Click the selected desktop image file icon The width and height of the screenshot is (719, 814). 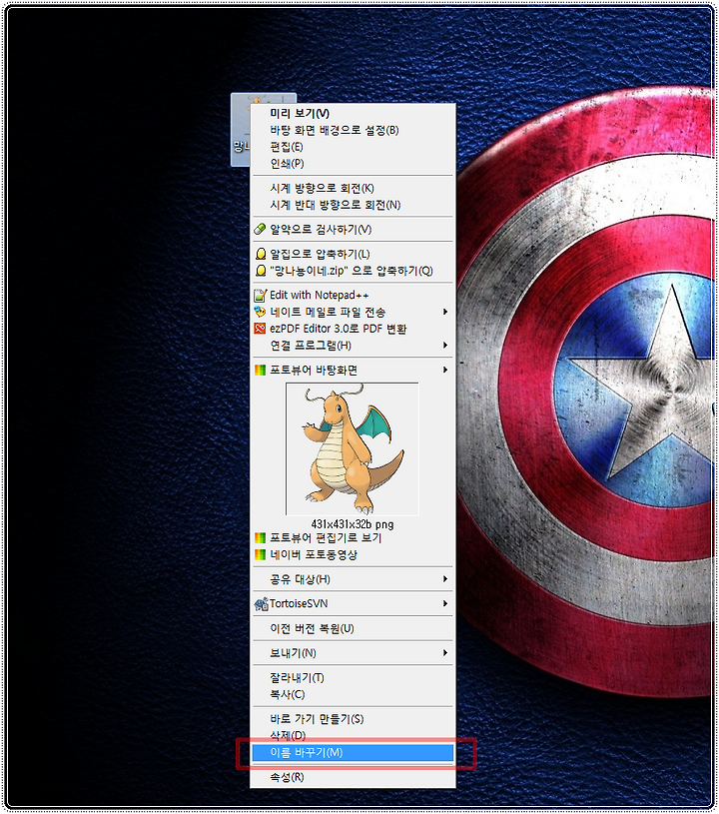pos(241,129)
